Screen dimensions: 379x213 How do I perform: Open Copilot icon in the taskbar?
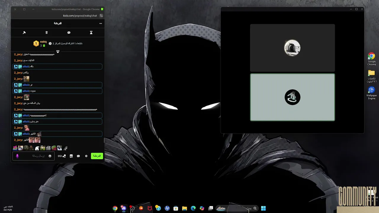(202, 208)
